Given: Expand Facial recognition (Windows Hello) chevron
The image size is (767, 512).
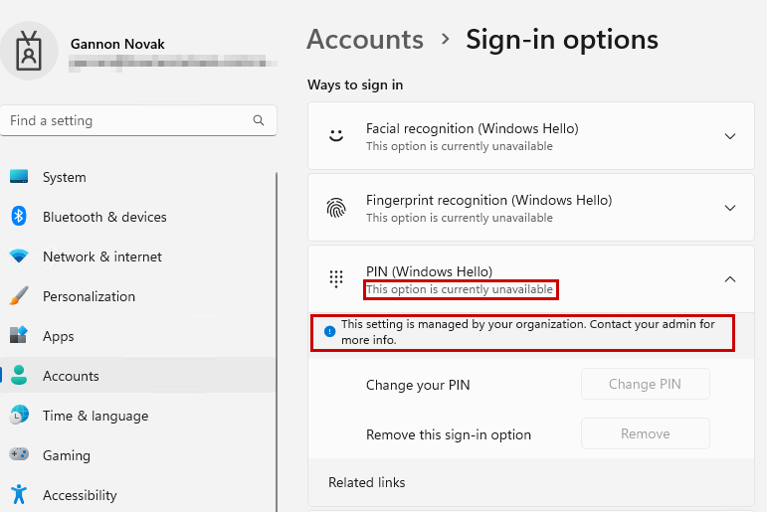Looking at the screenshot, I should (x=730, y=136).
